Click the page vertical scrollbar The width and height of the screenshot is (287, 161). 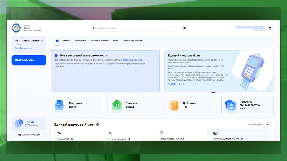pyautogui.click(x=279, y=39)
